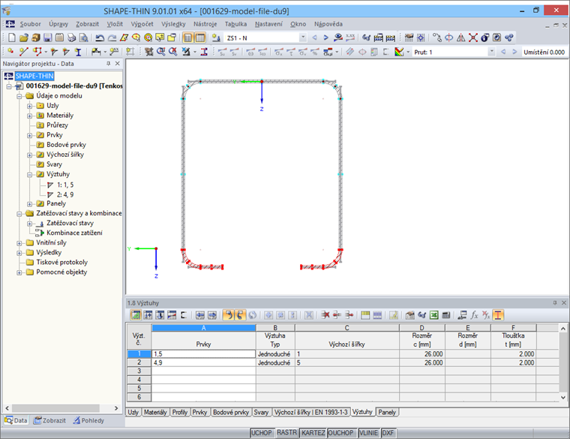Click the New file icon
The height and width of the screenshot is (439, 570).
click(12, 38)
